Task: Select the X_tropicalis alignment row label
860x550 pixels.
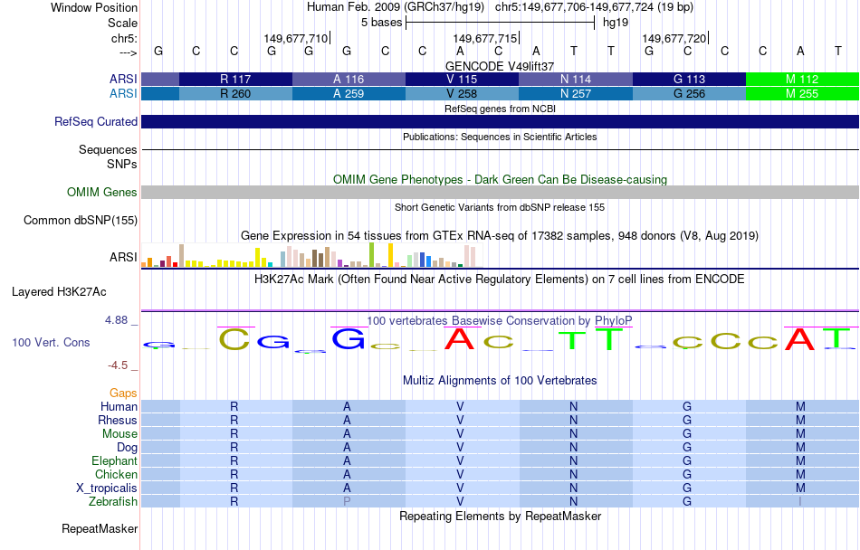Action: pos(107,488)
